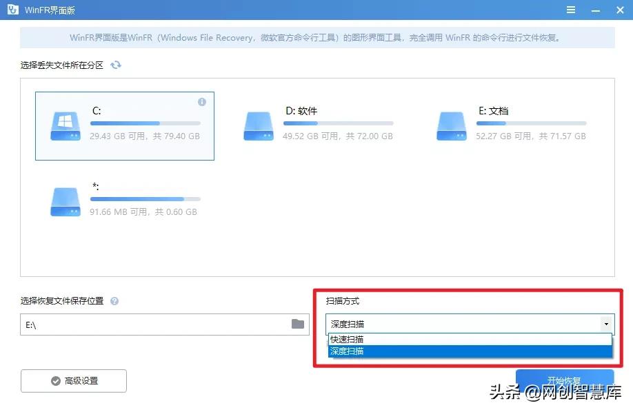The height and width of the screenshot is (412, 633).
Task: Click the help icon beside 选择恢复文件保存位置
Action: pyautogui.click(x=114, y=301)
